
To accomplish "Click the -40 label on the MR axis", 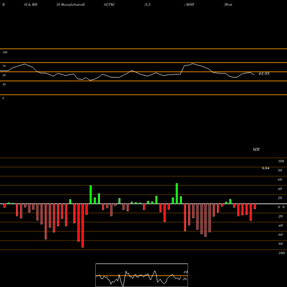I will click(x=280, y=226).
